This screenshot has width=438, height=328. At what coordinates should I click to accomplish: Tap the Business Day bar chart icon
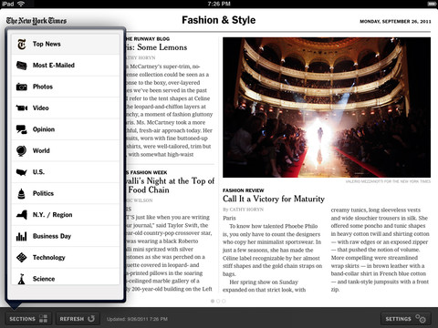(x=22, y=236)
